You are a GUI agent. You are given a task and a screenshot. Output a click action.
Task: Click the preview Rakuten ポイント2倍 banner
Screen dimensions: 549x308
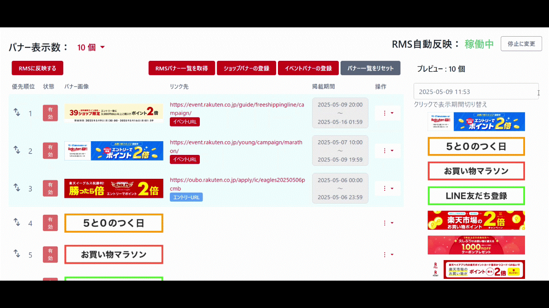(x=476, y=121)
